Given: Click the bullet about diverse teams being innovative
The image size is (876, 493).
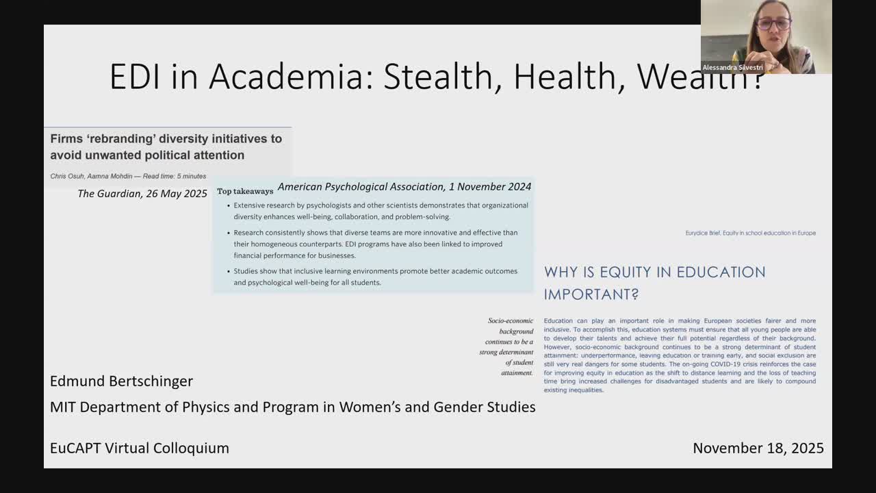Looking at the screenshot, I should click(375, 244).
